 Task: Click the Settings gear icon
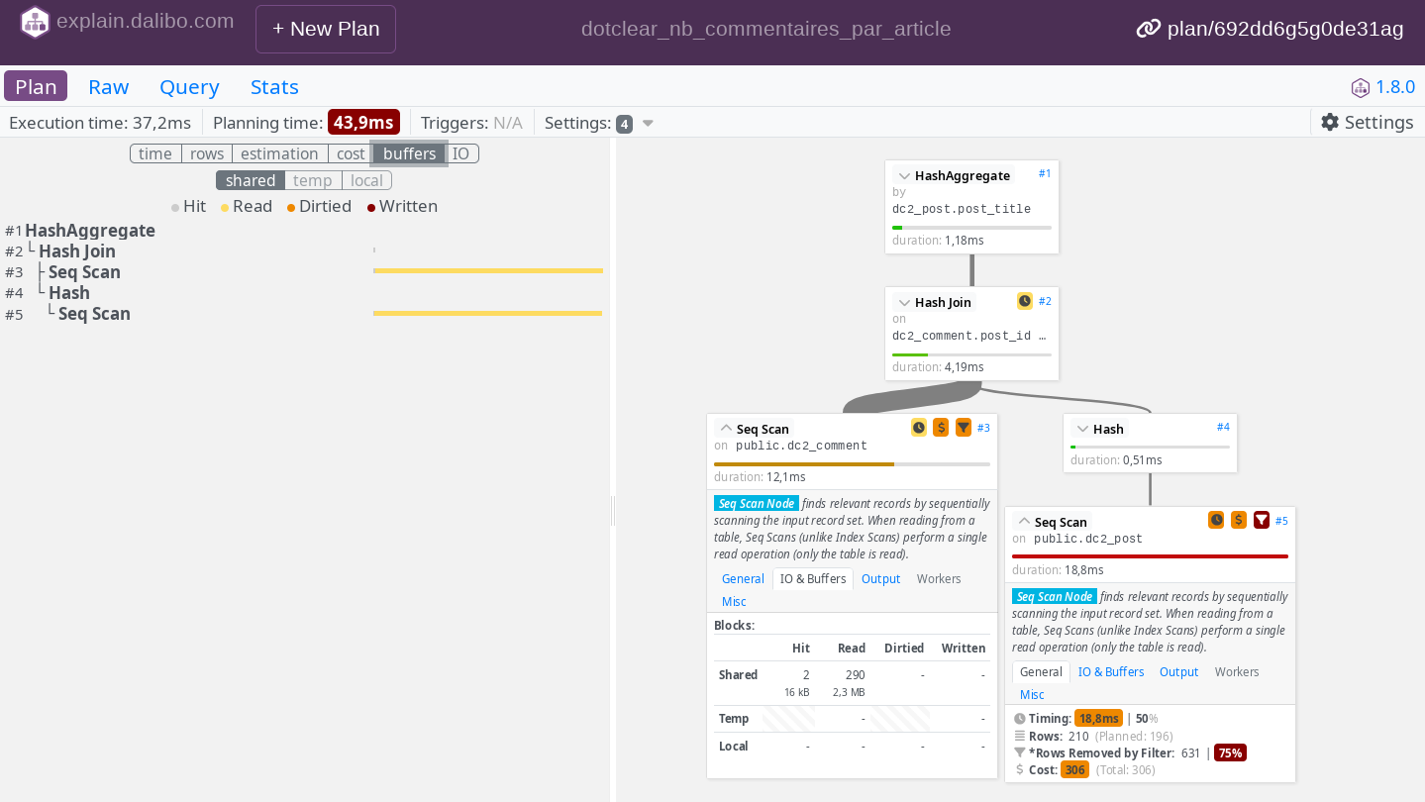[x=1330, y=122]
